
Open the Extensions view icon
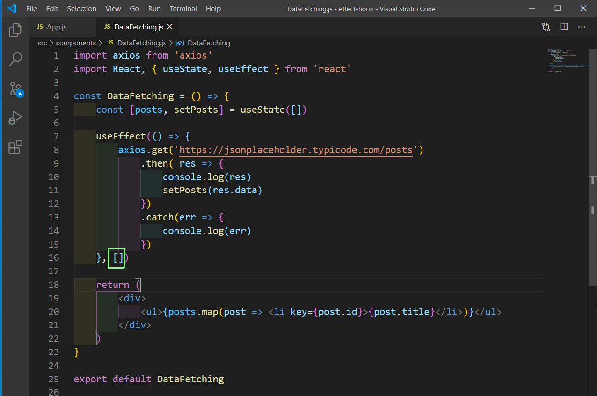[15, 147]
